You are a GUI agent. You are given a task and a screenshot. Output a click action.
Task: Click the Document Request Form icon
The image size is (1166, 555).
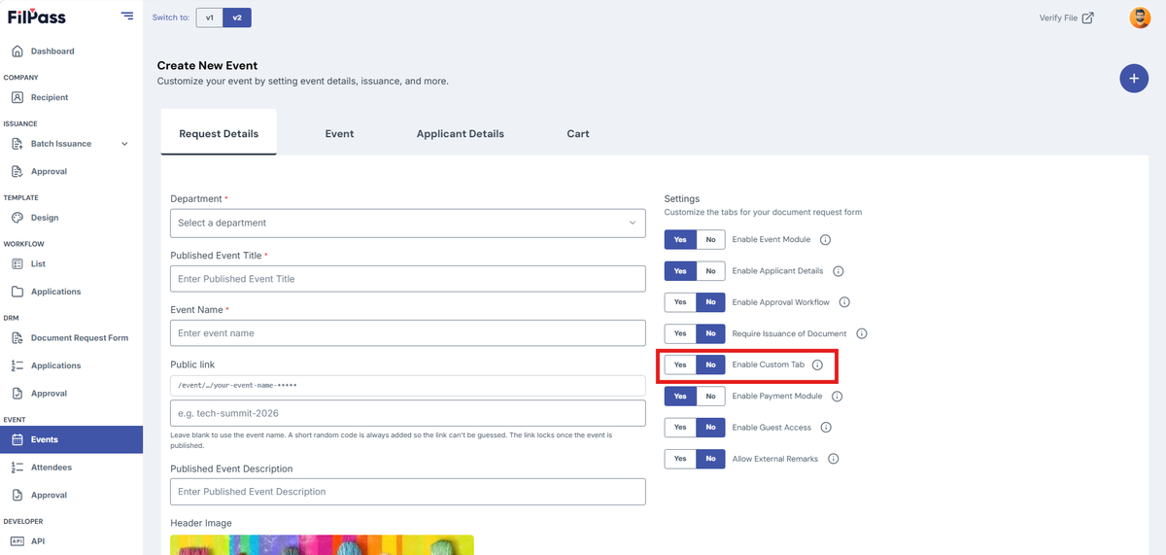17,338
